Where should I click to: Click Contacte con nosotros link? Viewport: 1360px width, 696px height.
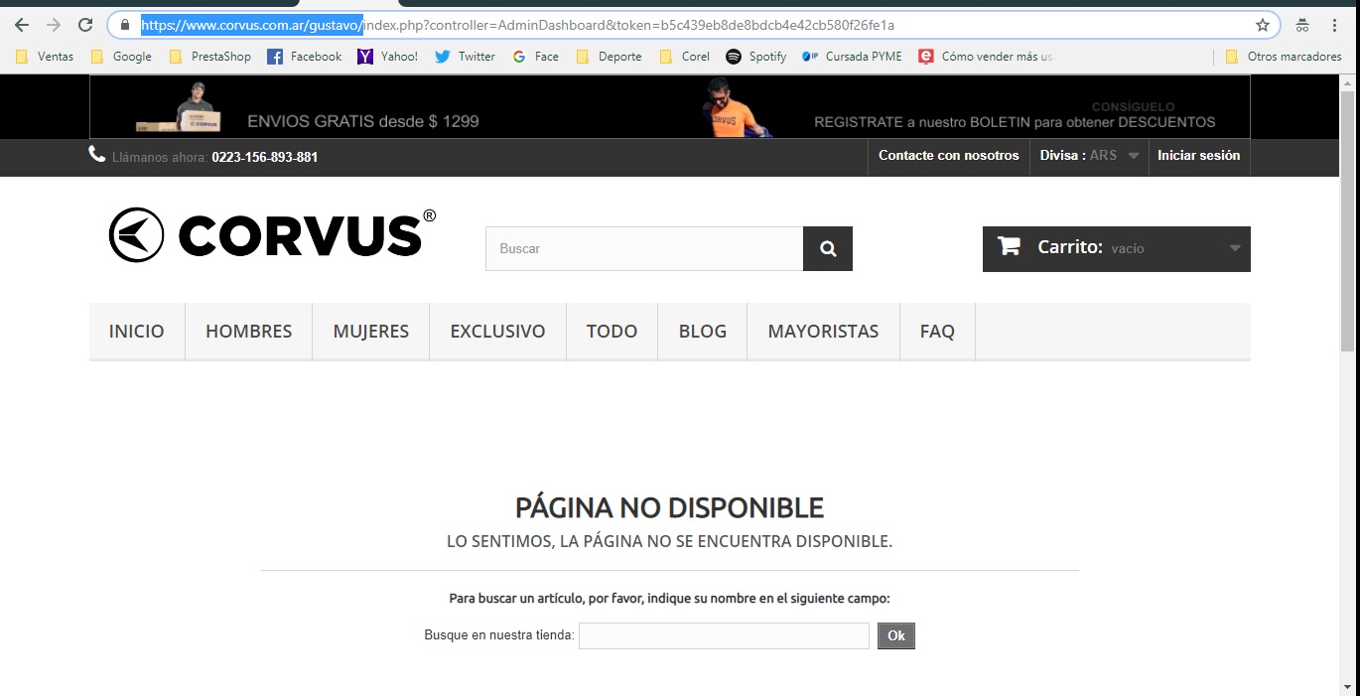[x=949, y=156]
